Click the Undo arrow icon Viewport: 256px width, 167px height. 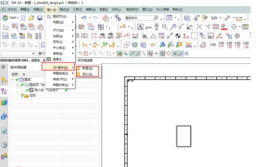coord(84,18)
